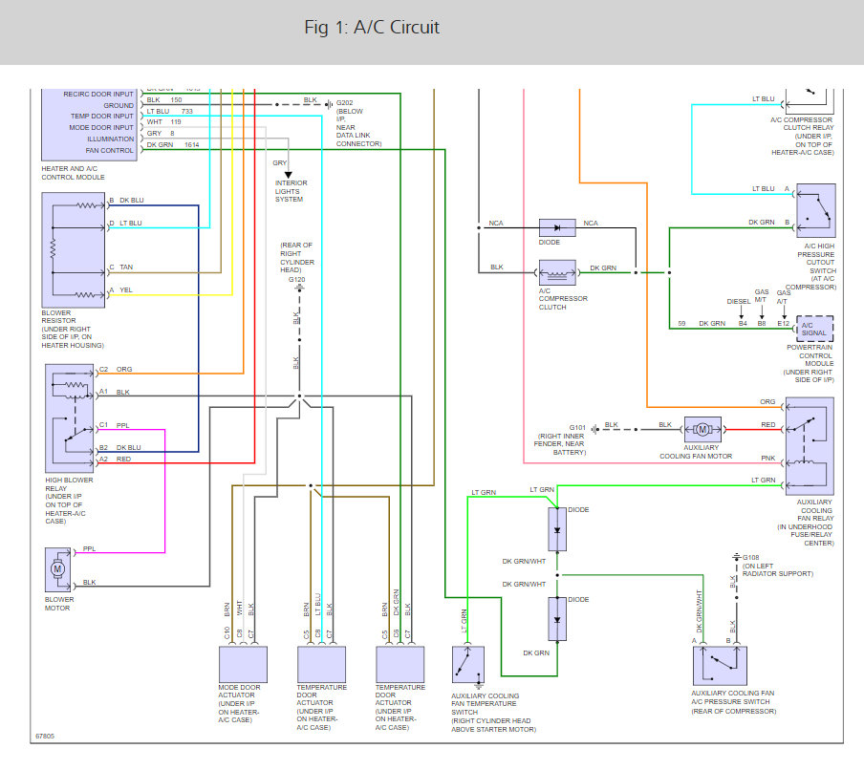Click the "BLOWER MOTOR" caption
The height and width of the screenshot is (770, 864).
[x=59, y=604]
